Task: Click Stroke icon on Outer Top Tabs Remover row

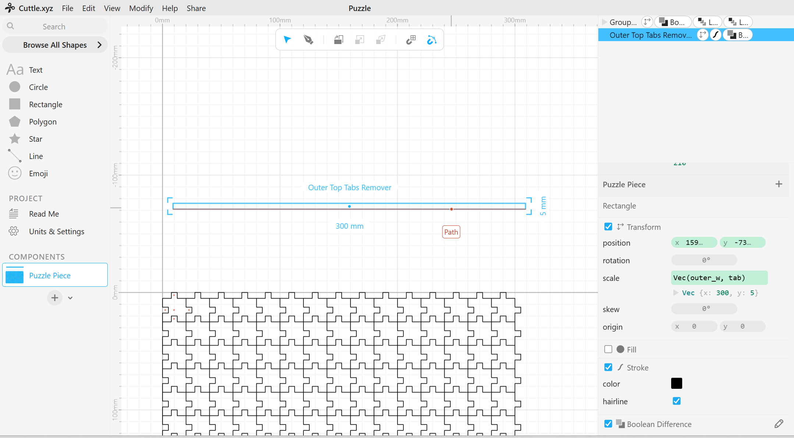Action: coord(715,35)
